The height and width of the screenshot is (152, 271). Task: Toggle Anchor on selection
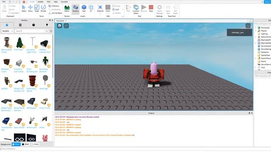coord(116,13)
